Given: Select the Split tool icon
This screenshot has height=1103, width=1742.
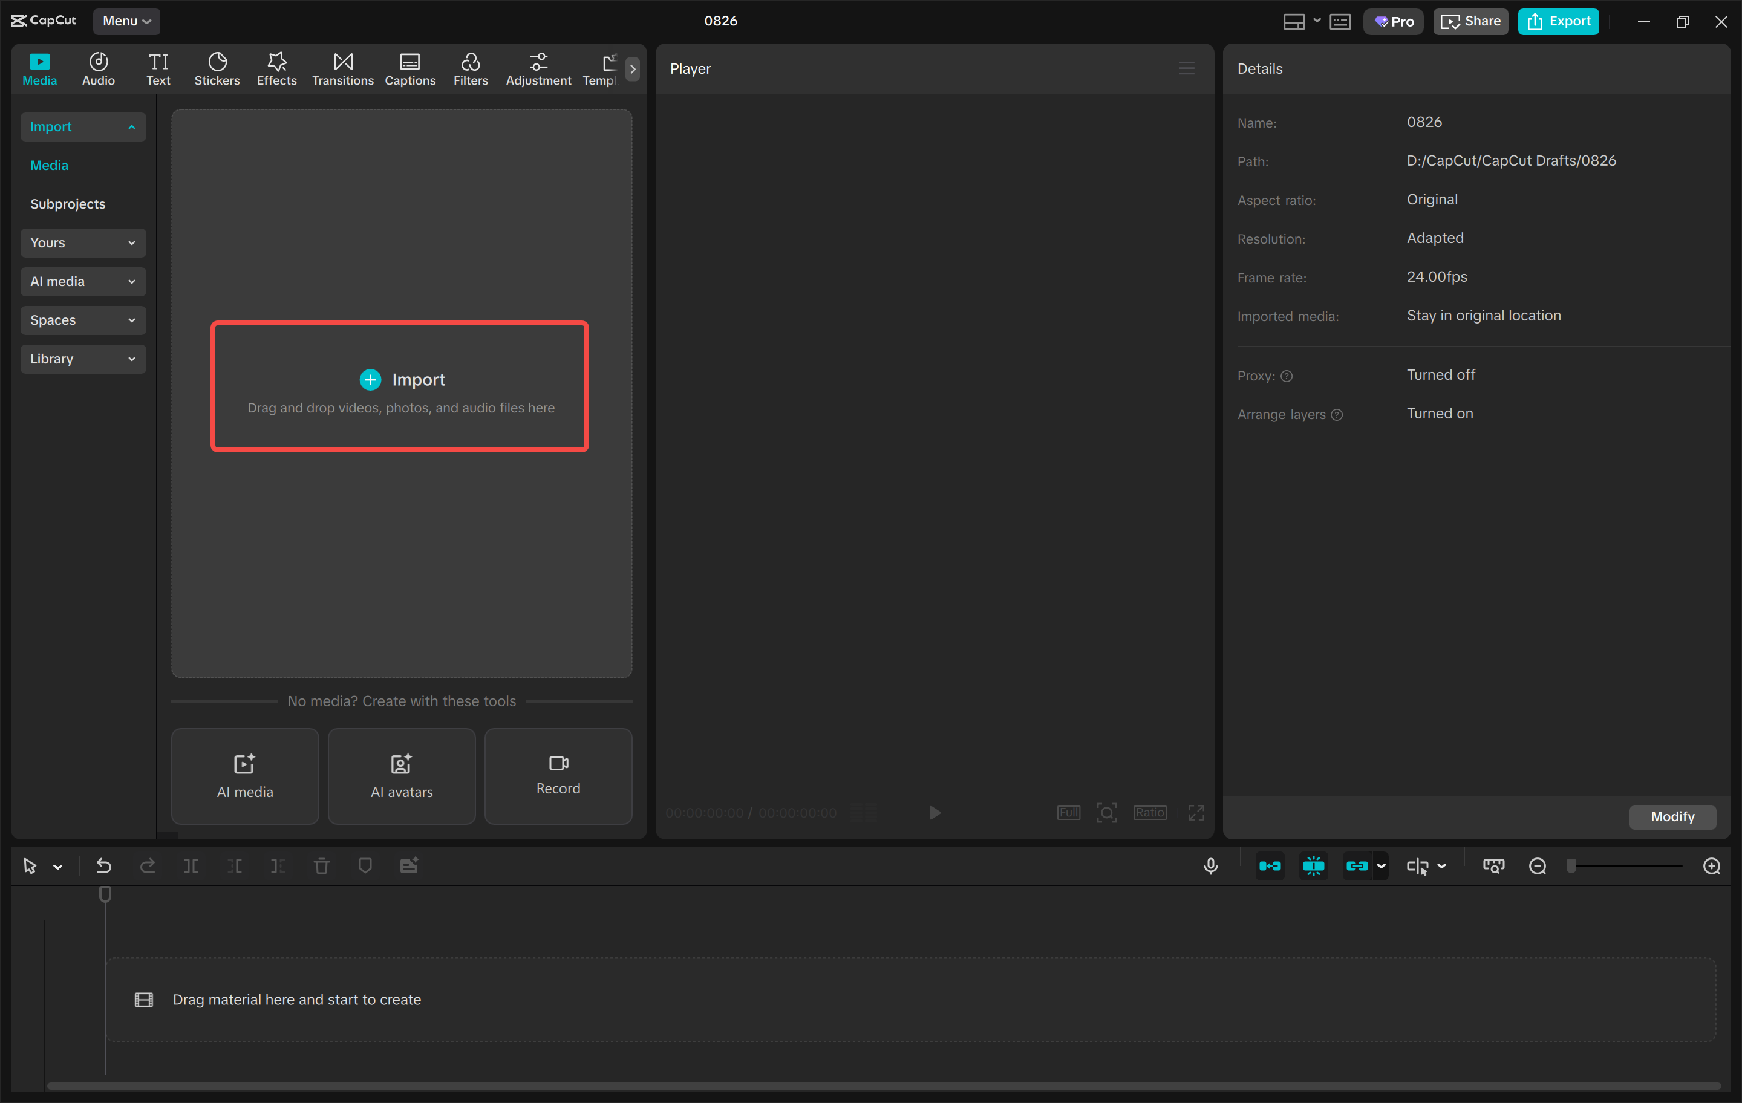Looking at the screenshot, I should click(192, 865).
